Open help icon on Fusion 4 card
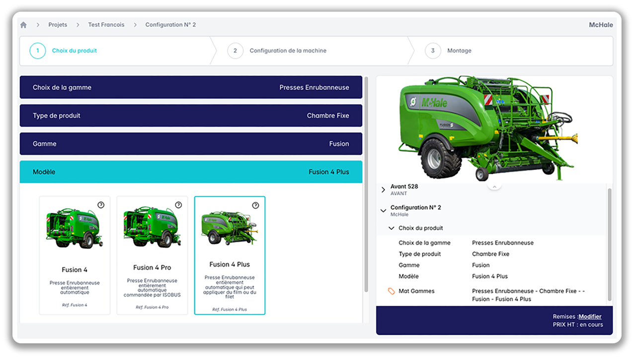This screenshot has width=636, height=357. click(101, 205)
